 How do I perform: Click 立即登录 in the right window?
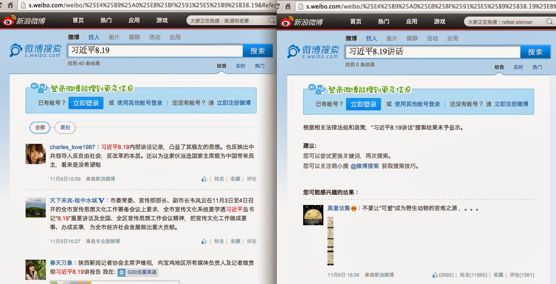(x=364, y=104)
